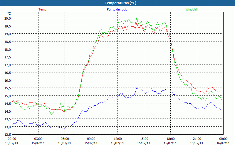Click the 09:00 time axis label
Screen dimensions: 235x146
[x=91, y=139]
